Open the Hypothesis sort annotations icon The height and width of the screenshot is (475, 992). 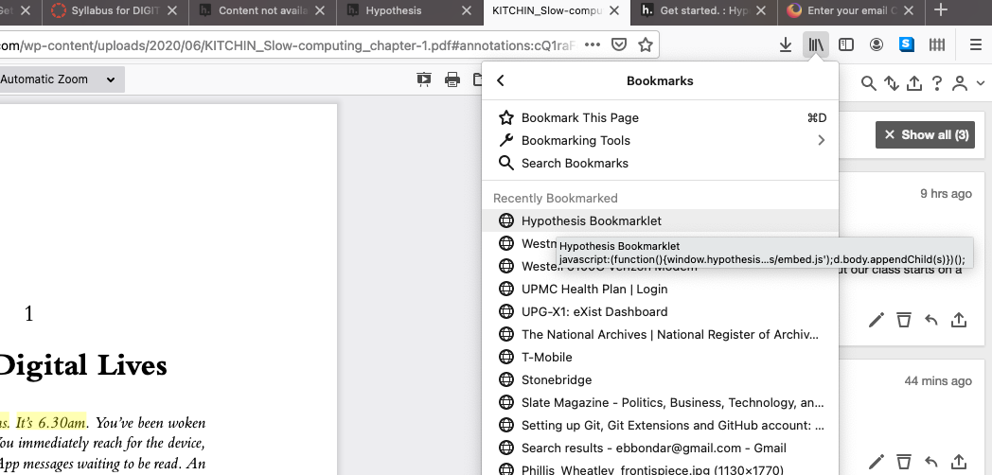click(x=892, y=83)
